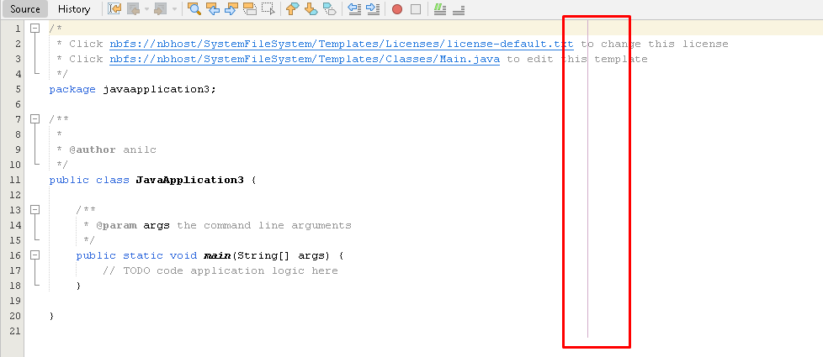Comment selected lines with green icon

[440, 9]
